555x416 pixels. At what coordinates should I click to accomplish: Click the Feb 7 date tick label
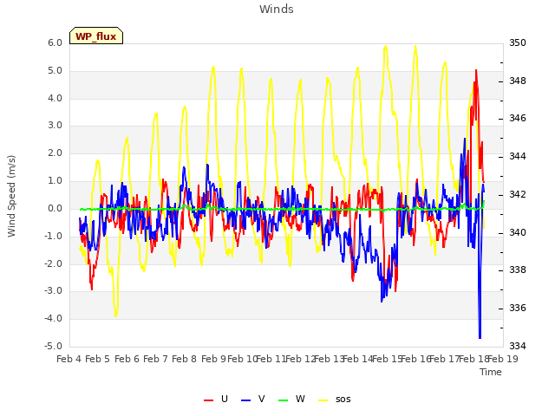[155, 359]
